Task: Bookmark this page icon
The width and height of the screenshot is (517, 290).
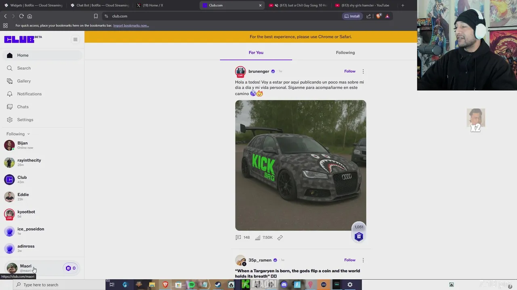Action: [96, 16]
